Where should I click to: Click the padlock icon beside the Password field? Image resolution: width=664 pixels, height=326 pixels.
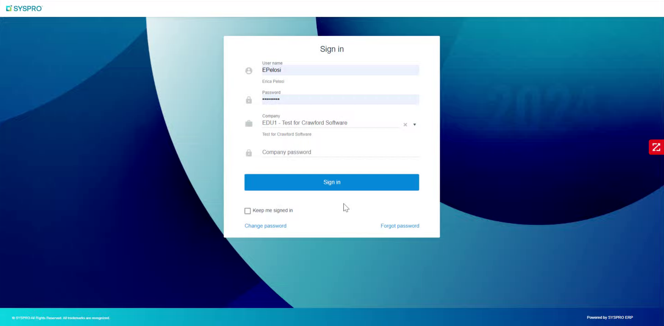[x=249, y=100]
